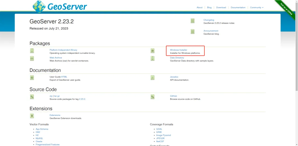Open the DB2 extension link

(x=38, y=132)
